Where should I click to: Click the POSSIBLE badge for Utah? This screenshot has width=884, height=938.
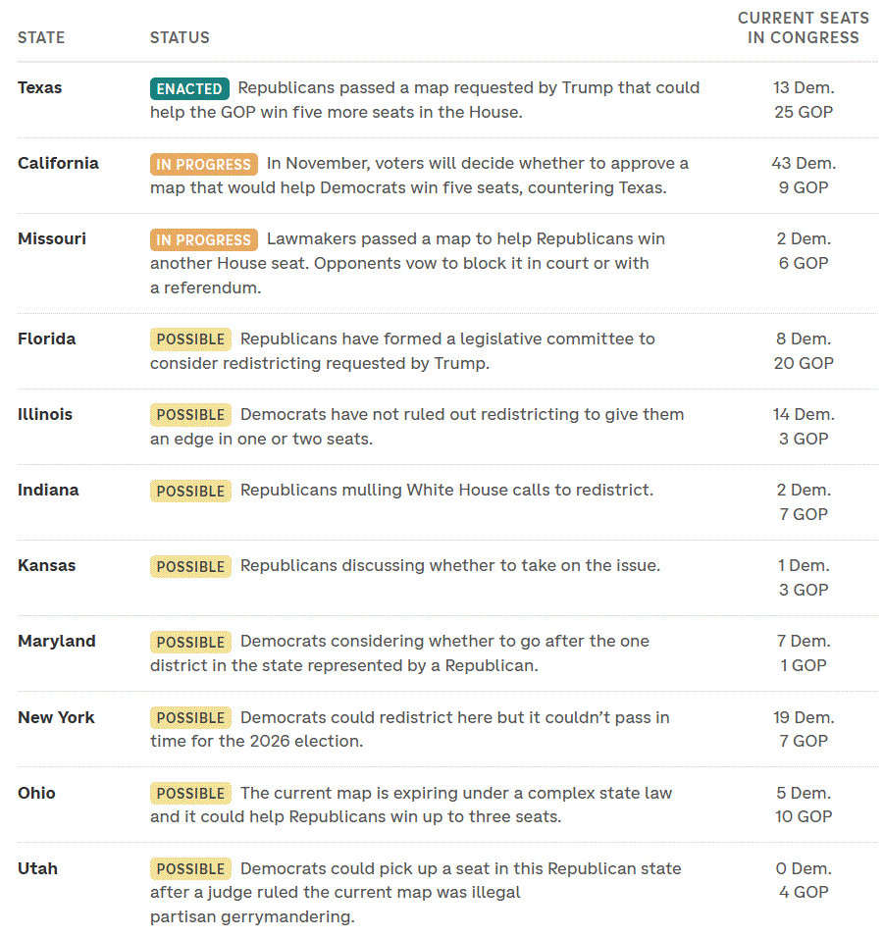coord(190,868)
